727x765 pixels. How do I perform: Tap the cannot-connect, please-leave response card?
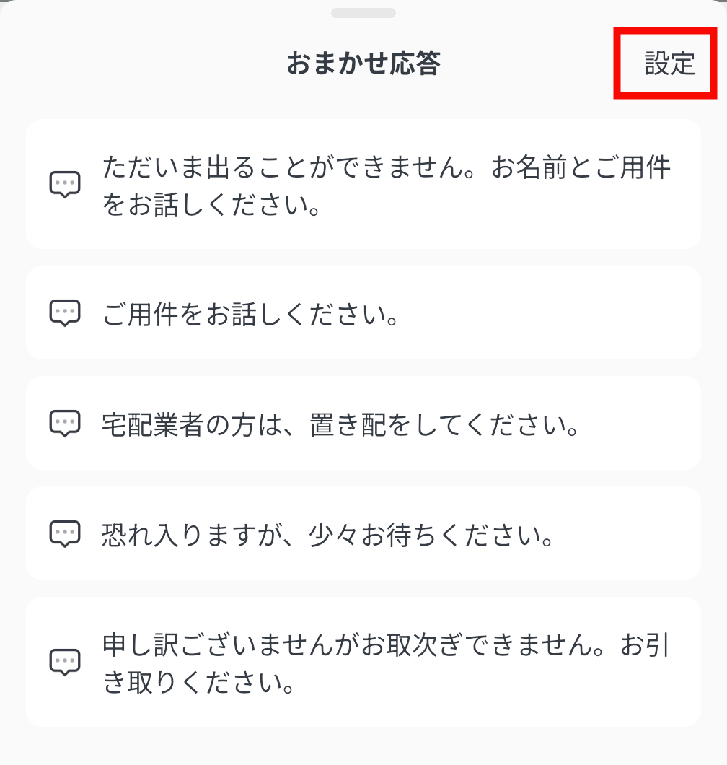505,693
